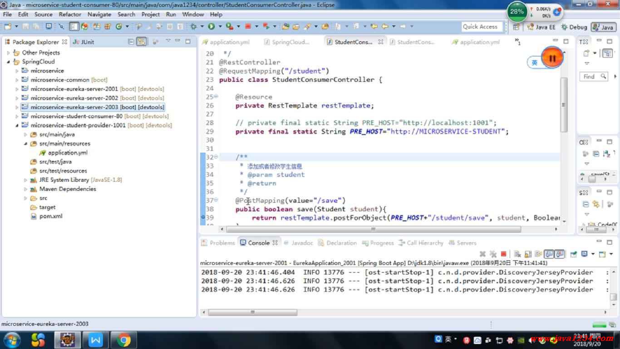Select the Java perspective button
Image resolution: width=620 pixels, height=349 pixels.
pos(603,27)
